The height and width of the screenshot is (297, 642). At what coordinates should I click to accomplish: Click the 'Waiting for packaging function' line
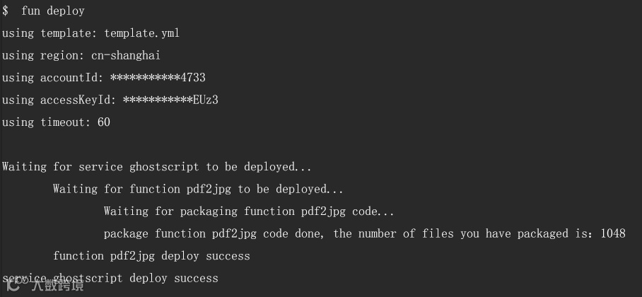(249, 211)
